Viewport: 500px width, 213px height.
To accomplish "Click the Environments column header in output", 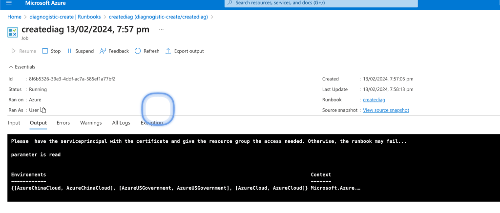I will pos(28,174).
